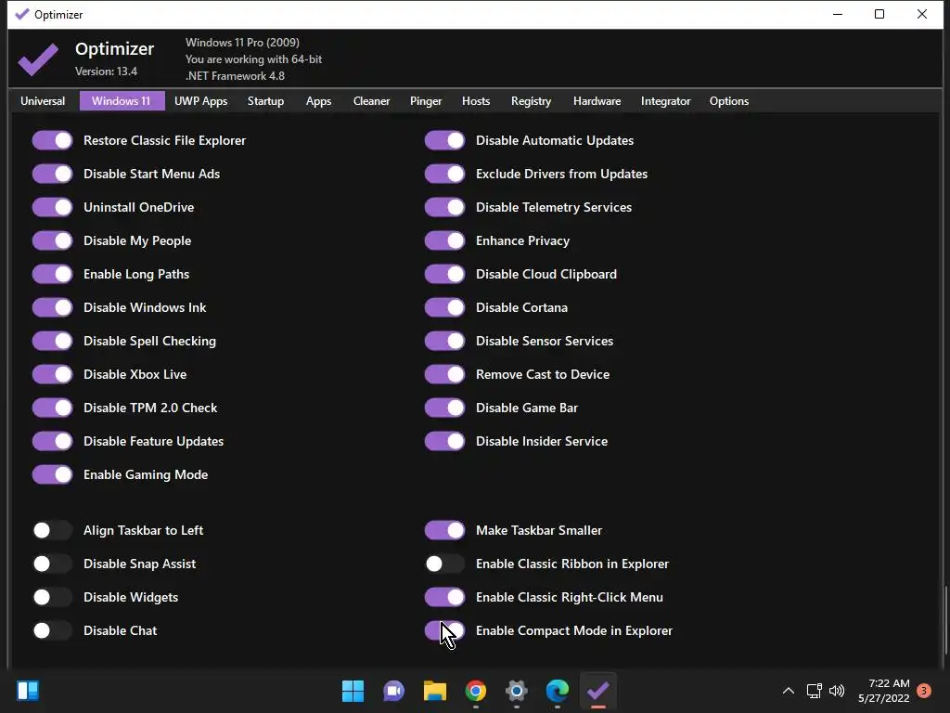Viewport: 950px width, 713px height.
Task: Turn on Disable Chat switch
Action: coord(53,630)
